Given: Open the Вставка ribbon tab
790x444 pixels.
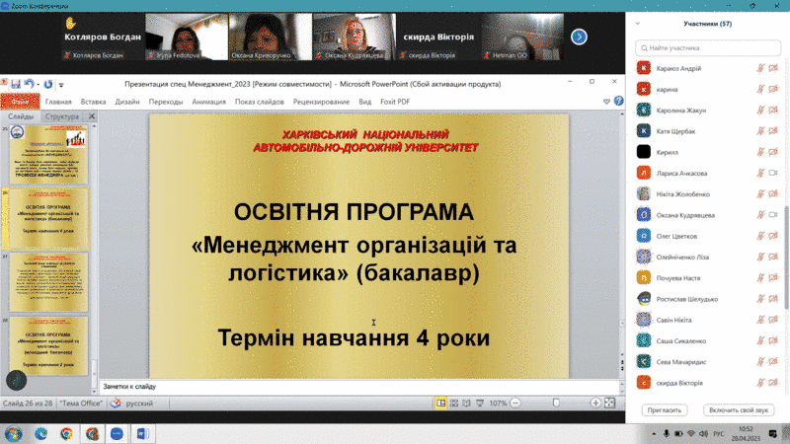Looking at the screenshot, I should point(93,102).
